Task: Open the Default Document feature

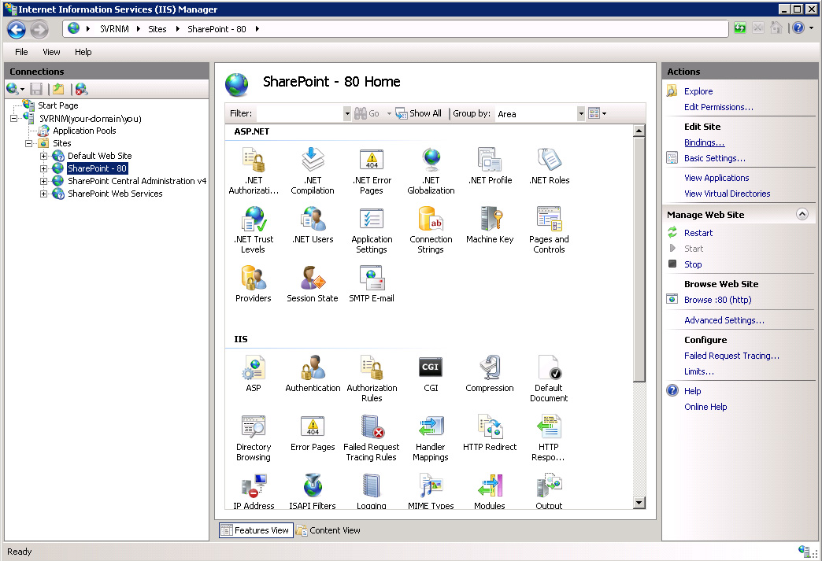Action: (x=549, y=378)
